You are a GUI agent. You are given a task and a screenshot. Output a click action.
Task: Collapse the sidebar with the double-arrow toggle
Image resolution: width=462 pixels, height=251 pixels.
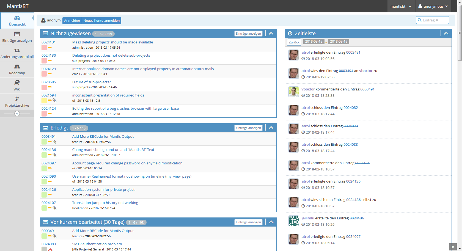pyautogui.click(x=17, y=114)
